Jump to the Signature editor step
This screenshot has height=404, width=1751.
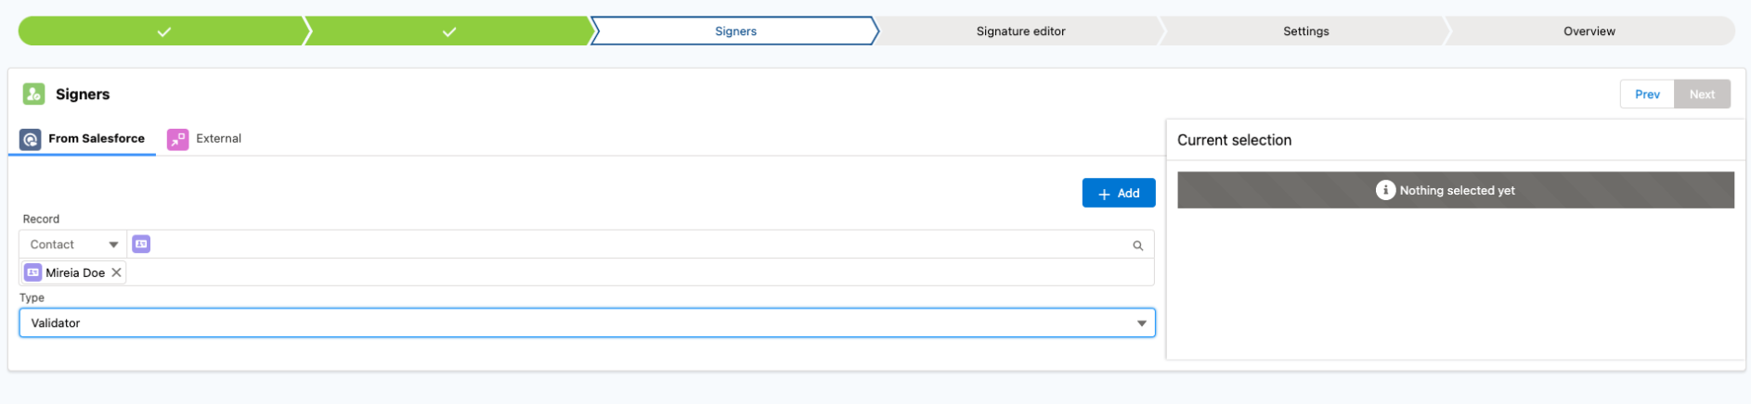(x=1020, y=31)
